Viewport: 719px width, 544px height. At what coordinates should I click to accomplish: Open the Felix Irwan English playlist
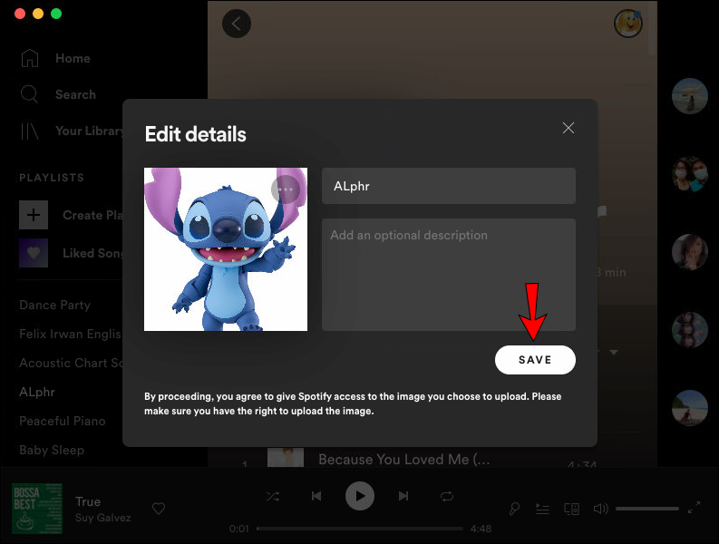(x=71, y=334)
